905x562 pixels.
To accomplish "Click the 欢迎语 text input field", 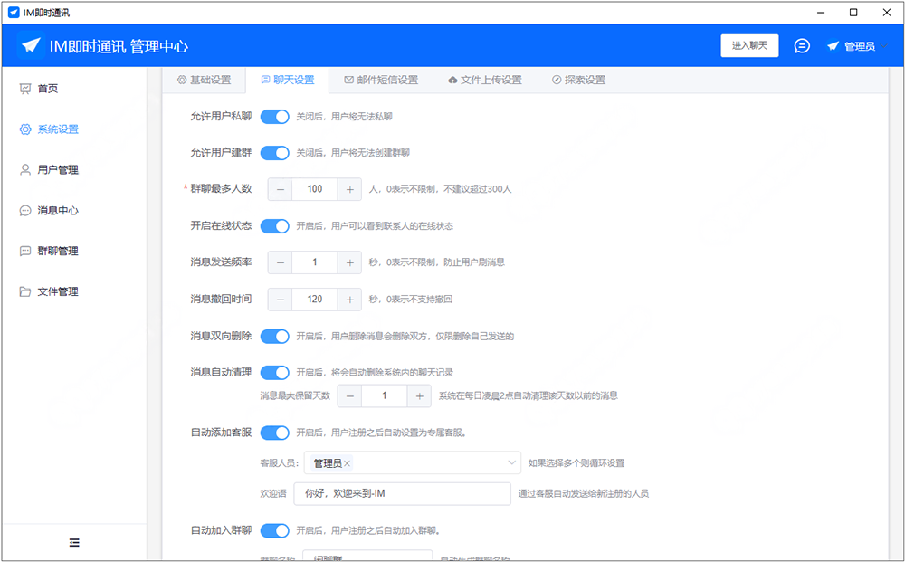I will 403,493.
